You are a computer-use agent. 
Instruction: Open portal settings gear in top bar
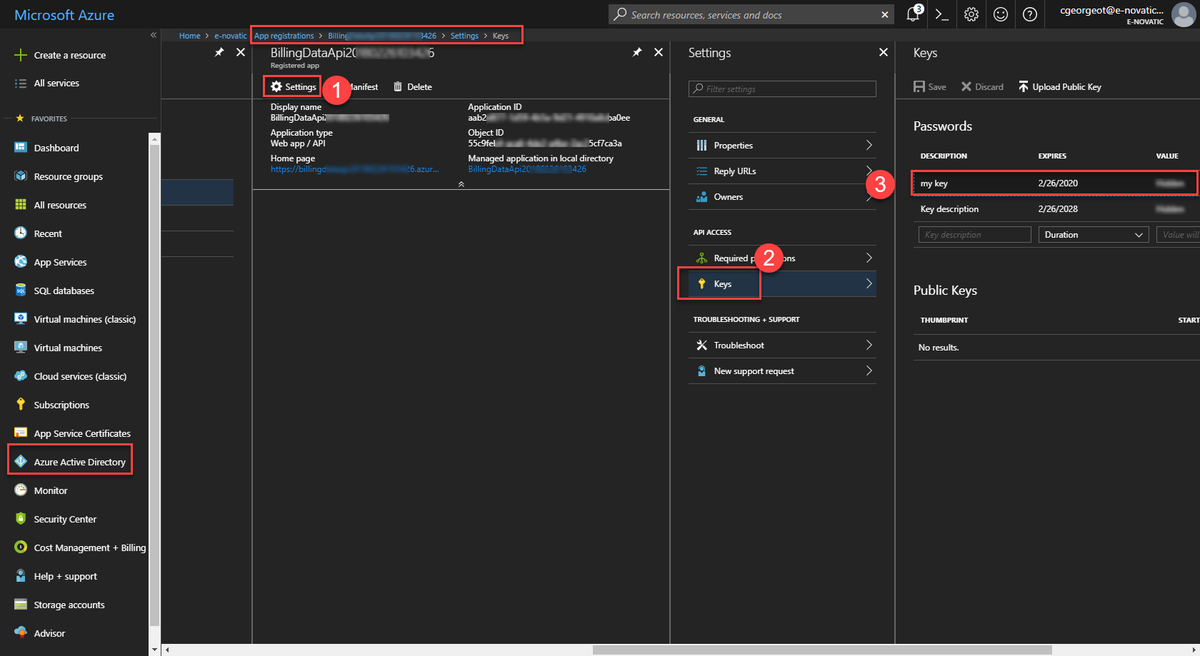tap(971, 14)
